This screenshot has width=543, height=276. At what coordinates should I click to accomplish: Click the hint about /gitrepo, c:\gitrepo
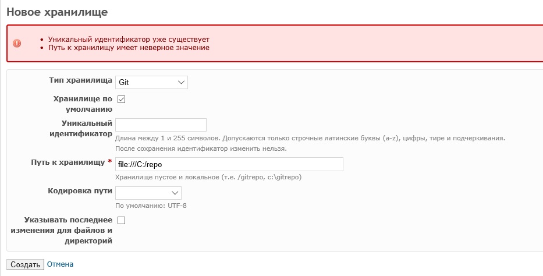tap(208, 178)
